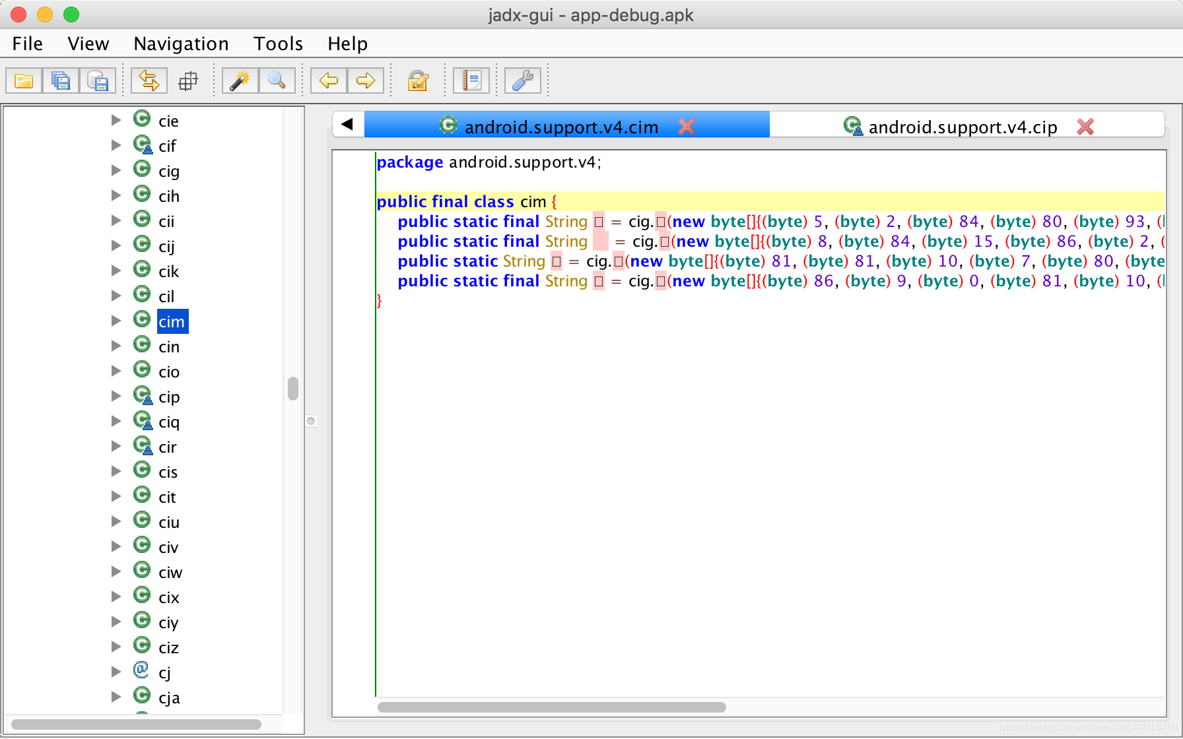Click the code editor horizontal scrollbar
The image size is (1183, 739).
pyautogui.click(x=552, y=707)
